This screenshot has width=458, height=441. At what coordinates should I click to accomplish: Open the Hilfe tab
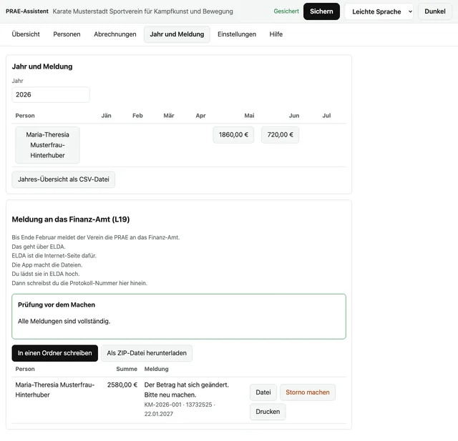click(x=276, y=34)
